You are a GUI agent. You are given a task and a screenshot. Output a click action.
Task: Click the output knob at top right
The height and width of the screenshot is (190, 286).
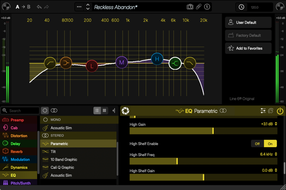pyautogui.click(x=280, y=6)
